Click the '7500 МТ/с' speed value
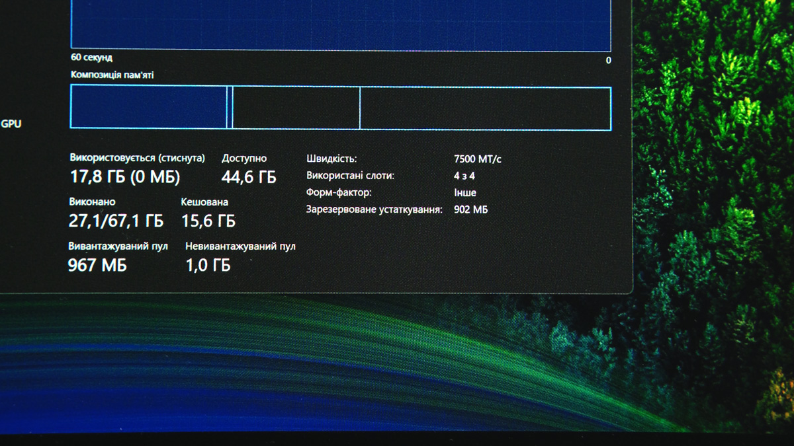Viewport: 794px width, 446px height. coord(478,159)
